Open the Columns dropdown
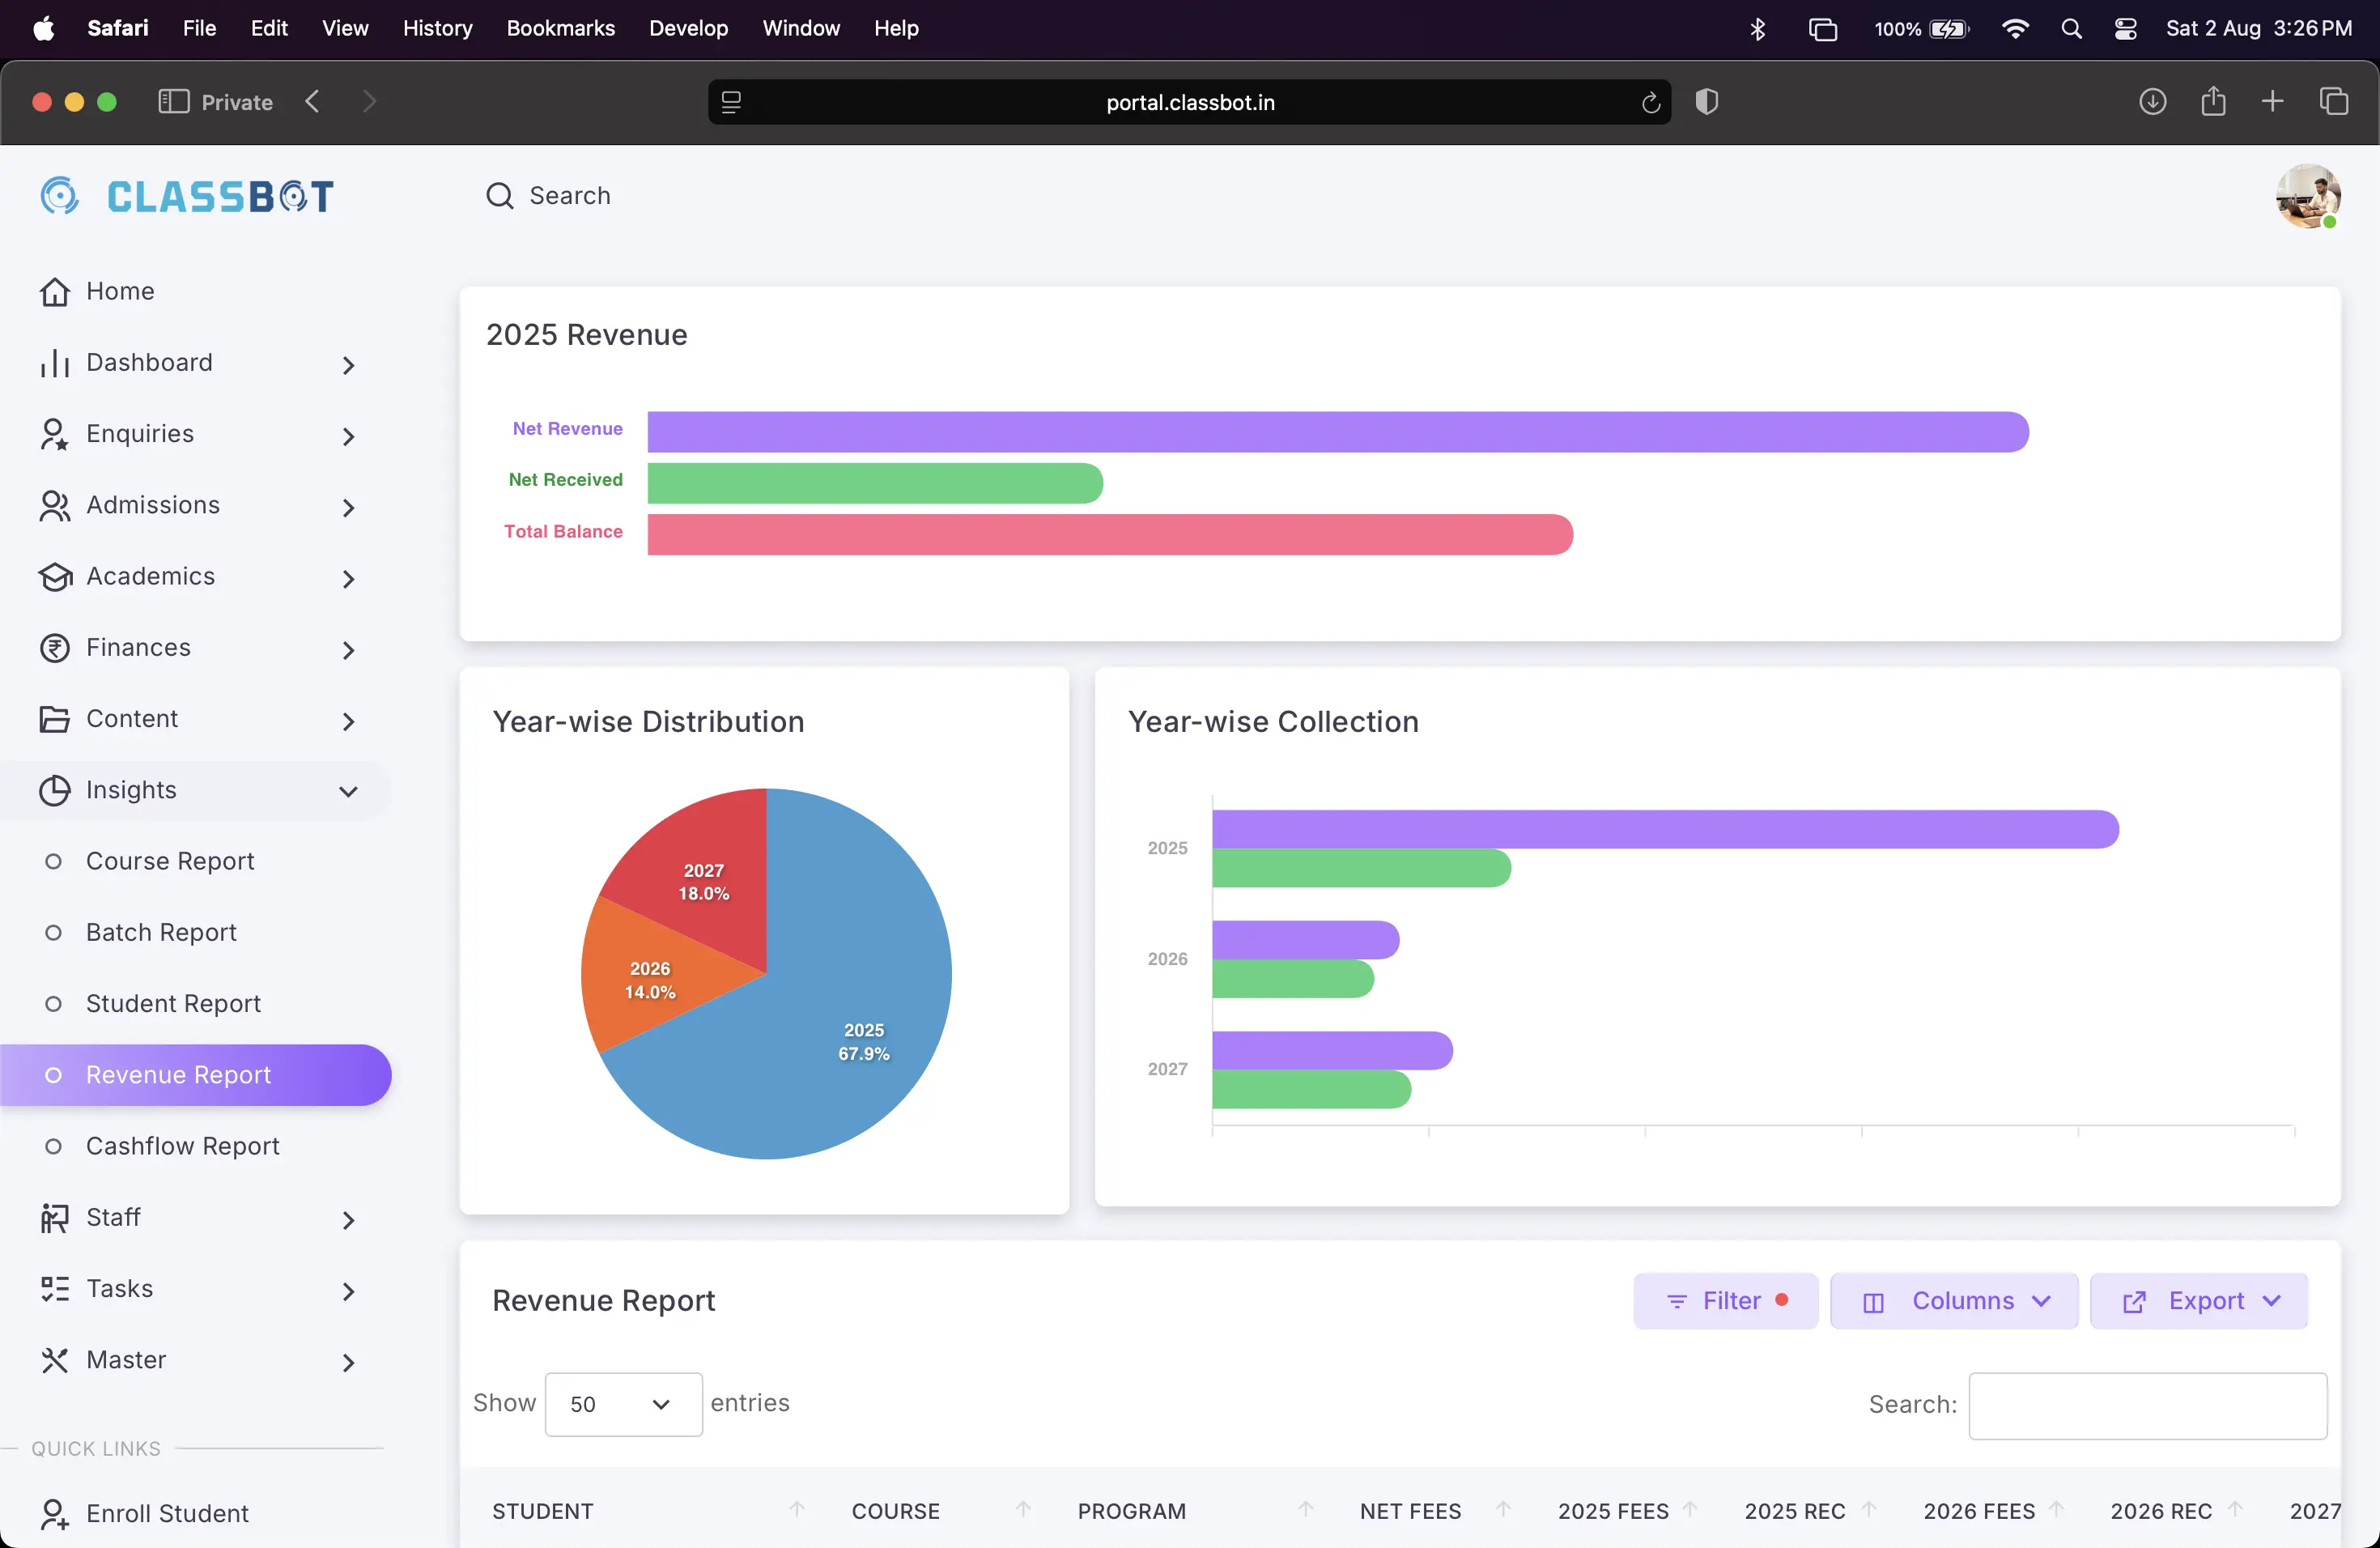 pos(1953,1301)
